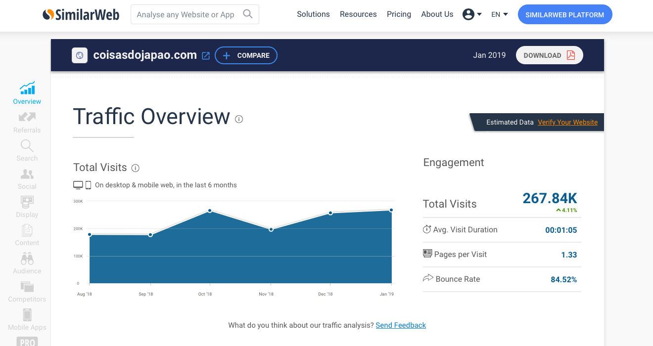Click the Engagement heading
The width and height of the screenshot is (653, 346).
454,163
